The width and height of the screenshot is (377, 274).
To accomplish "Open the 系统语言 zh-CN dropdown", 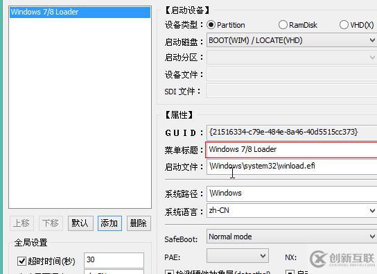I will tap(292, 211).
